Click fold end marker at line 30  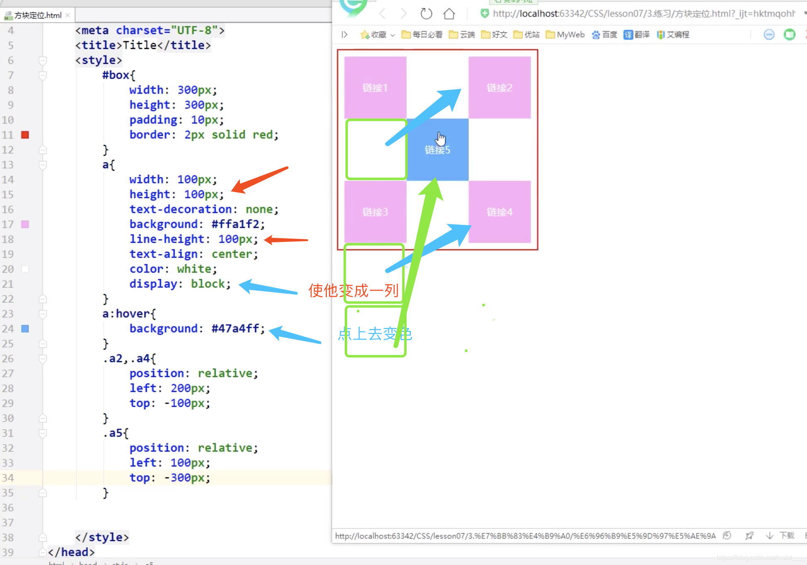click(x=43, y=418)
